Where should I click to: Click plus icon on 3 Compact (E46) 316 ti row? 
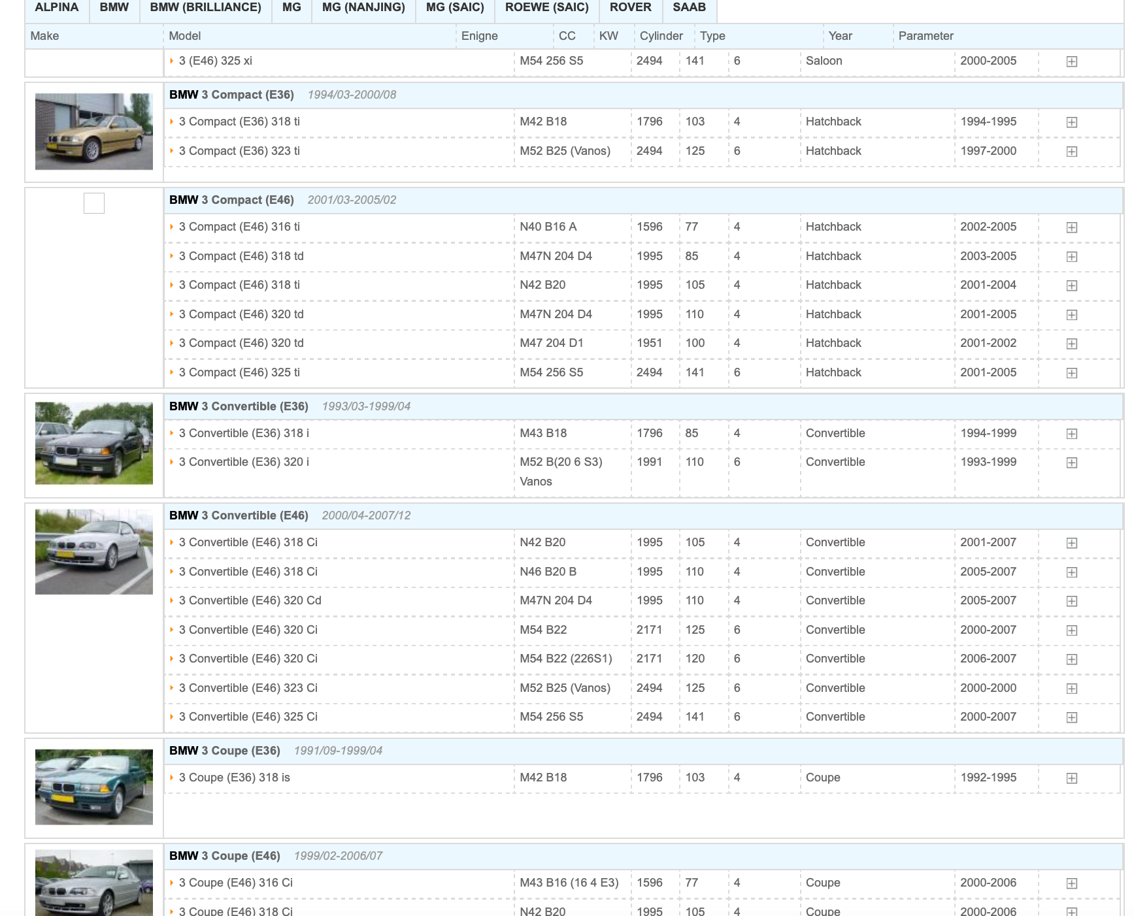1071,227
